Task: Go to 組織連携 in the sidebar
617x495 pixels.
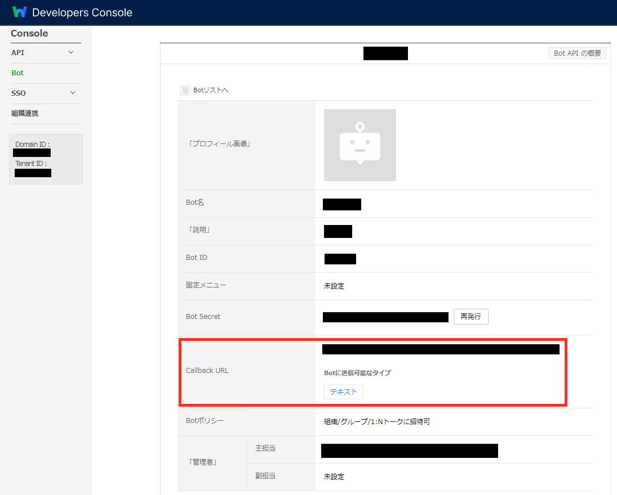Action: (x=25, y=113)
